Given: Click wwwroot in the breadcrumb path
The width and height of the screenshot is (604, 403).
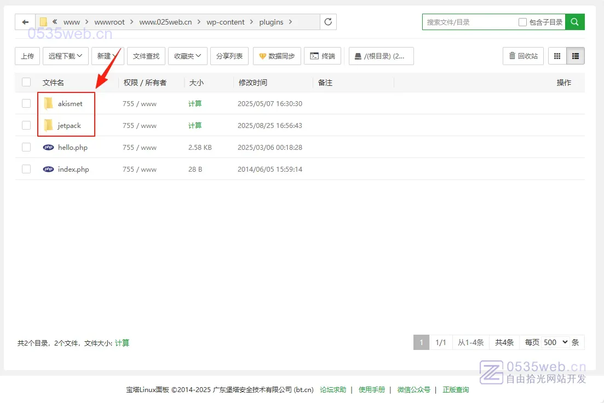Looking at the screenshot, I should [110, 22].
